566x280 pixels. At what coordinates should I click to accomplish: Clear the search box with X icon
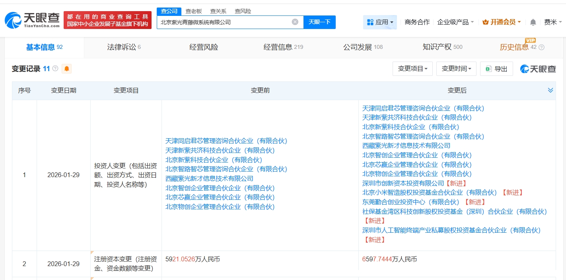(x=295, y=22)
